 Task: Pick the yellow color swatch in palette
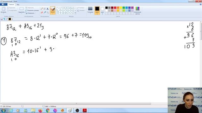pyautogui.click(x=121, y=8)
